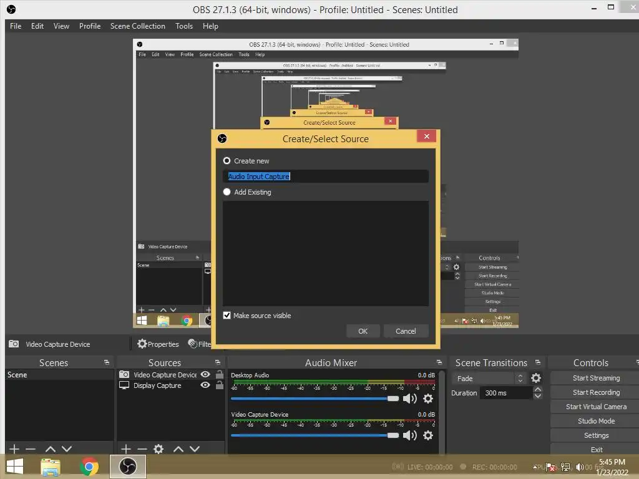The image size is (639, 479).
Task: Open the Help menu
Action: [x=210, y=26]
